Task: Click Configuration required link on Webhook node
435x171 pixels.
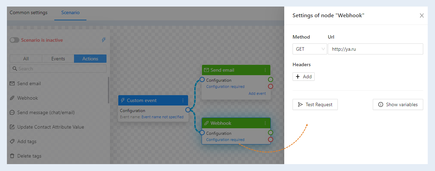Action: click(225, 140)
